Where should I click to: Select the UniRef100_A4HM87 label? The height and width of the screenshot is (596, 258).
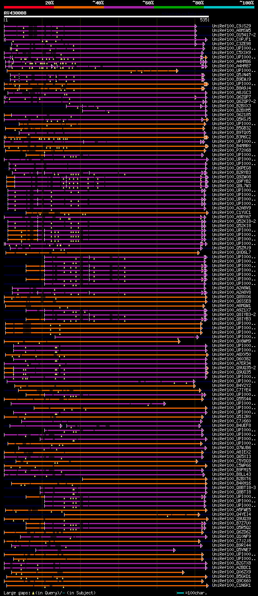[231, 66]
